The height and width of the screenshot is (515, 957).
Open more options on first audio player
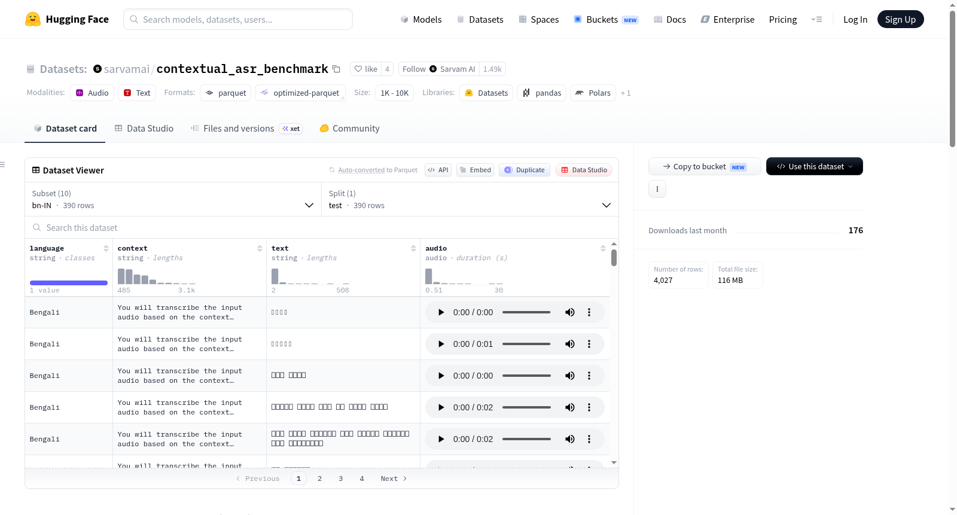(x=589, y=312)
